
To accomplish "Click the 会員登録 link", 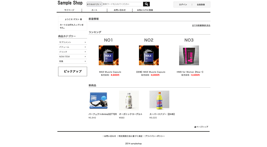I will click(x=201, y=5).
